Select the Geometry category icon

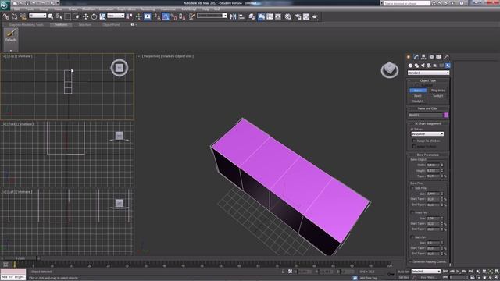pyautogui.click(x=410, y=66)
